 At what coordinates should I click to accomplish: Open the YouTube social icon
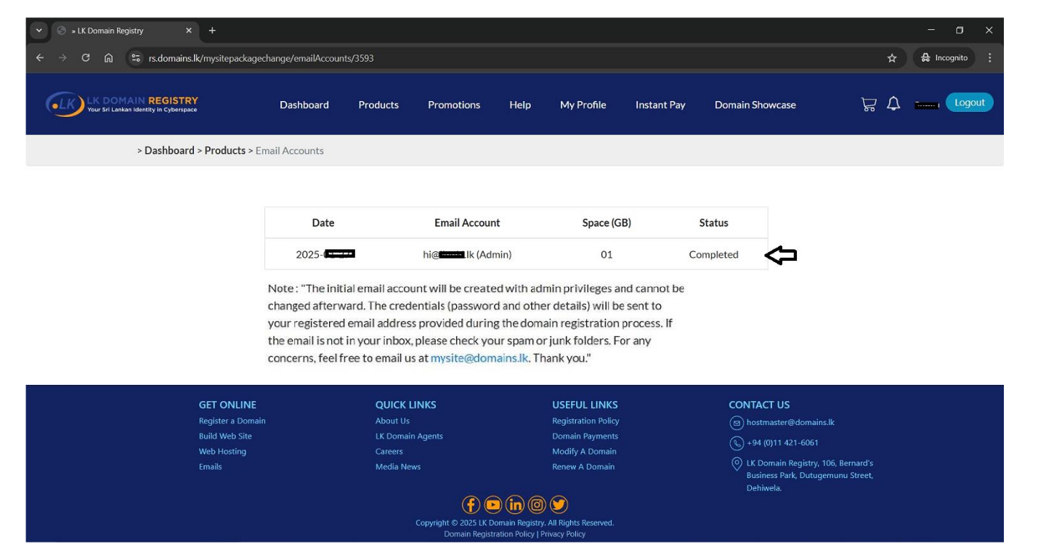pyautogui.click(x=493, y=505)
